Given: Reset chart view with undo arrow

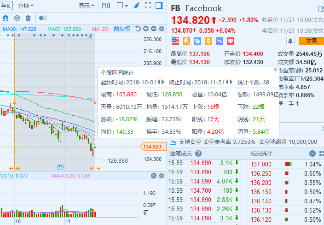Looking at the screenshot, I should tap(138, 29).
